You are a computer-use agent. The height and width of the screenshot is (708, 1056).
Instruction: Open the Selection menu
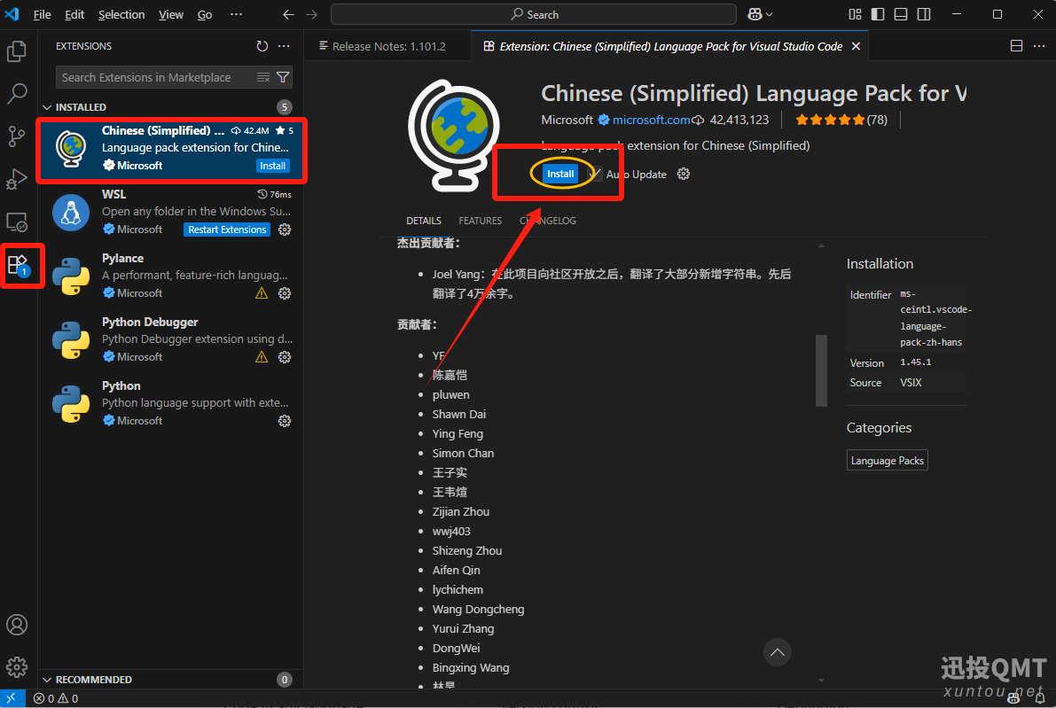[x=121, y=14]
